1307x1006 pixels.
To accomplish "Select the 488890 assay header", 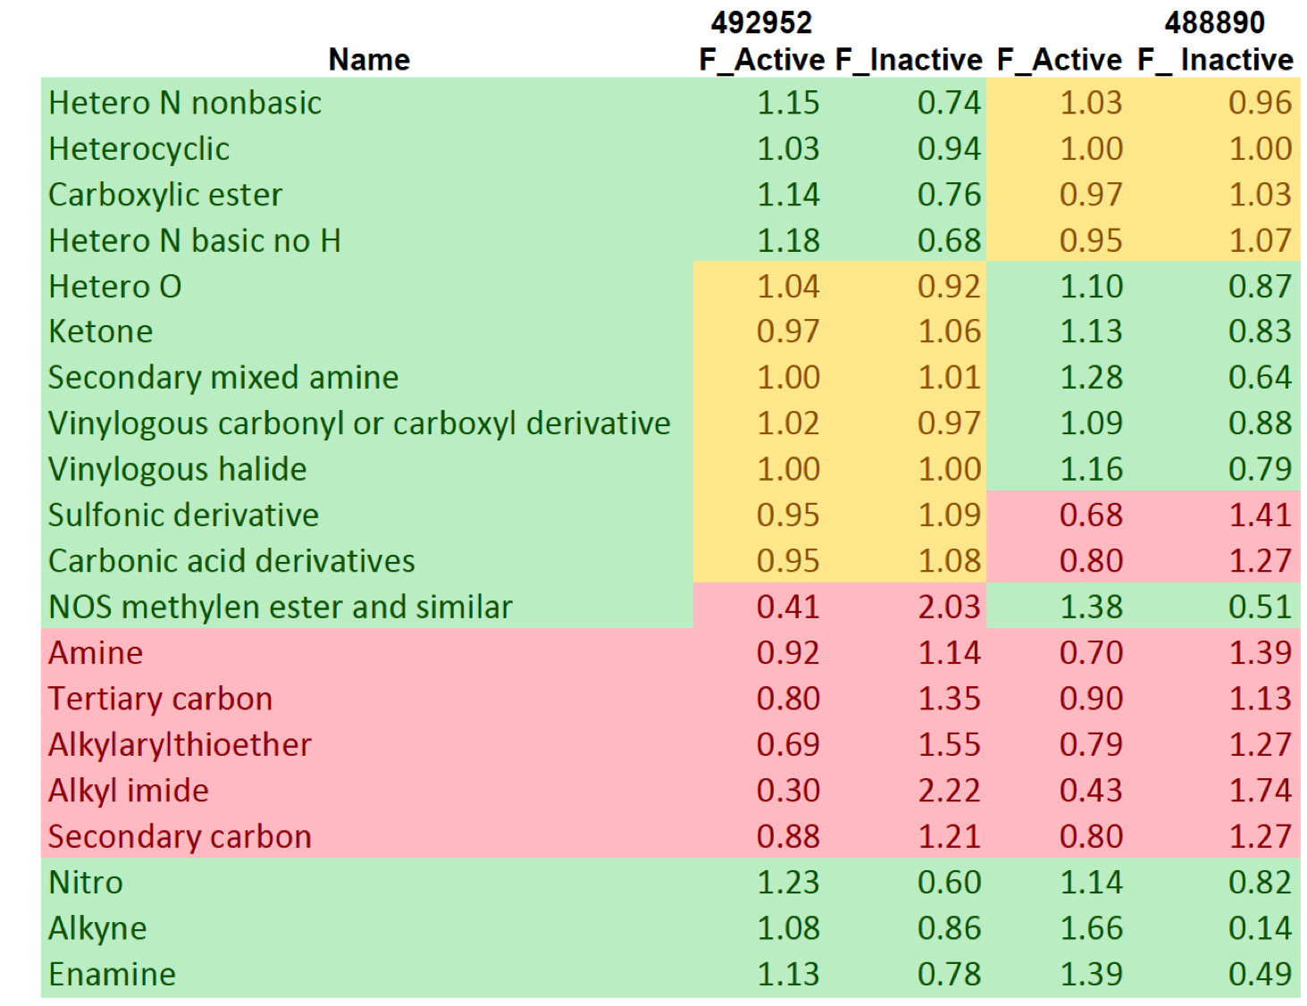I will click(1214, 22).
